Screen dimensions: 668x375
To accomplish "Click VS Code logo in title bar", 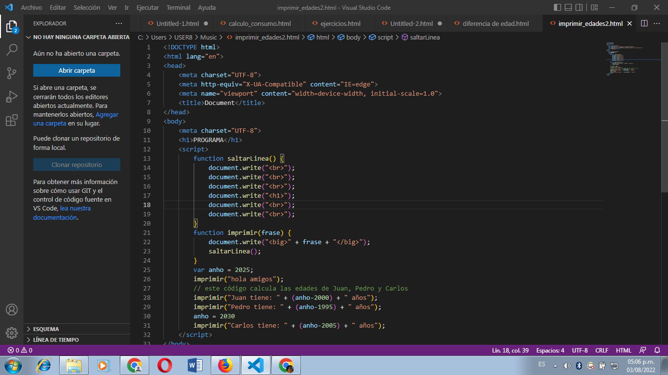I will tap(8, 7).
